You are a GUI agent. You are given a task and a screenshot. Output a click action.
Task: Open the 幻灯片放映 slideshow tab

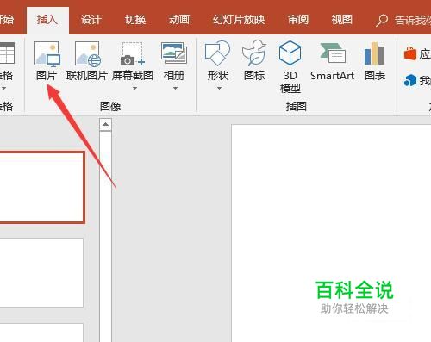tap(239, 20)
